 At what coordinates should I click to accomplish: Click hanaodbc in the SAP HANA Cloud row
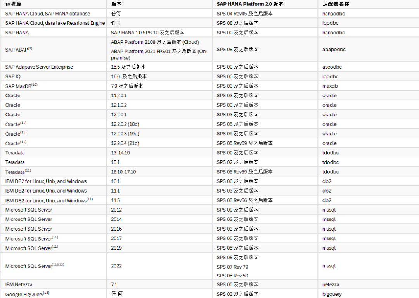pos(334,14)
